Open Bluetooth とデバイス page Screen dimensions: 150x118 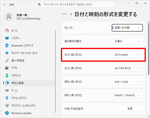pyautogui.click(x=29, y=45)
